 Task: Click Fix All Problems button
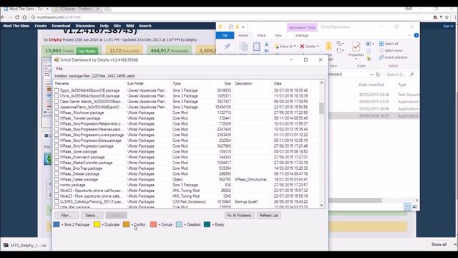tap(239, 215)
